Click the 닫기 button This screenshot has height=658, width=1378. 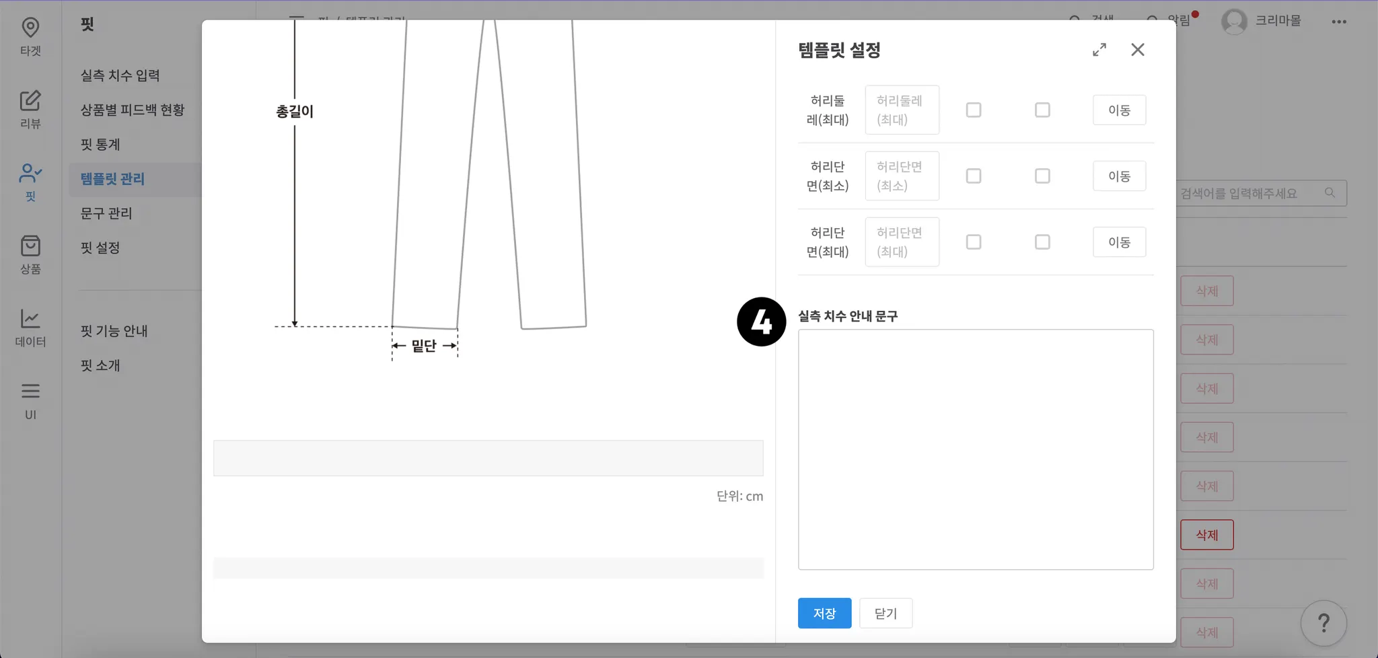click(x=885, y=613)
